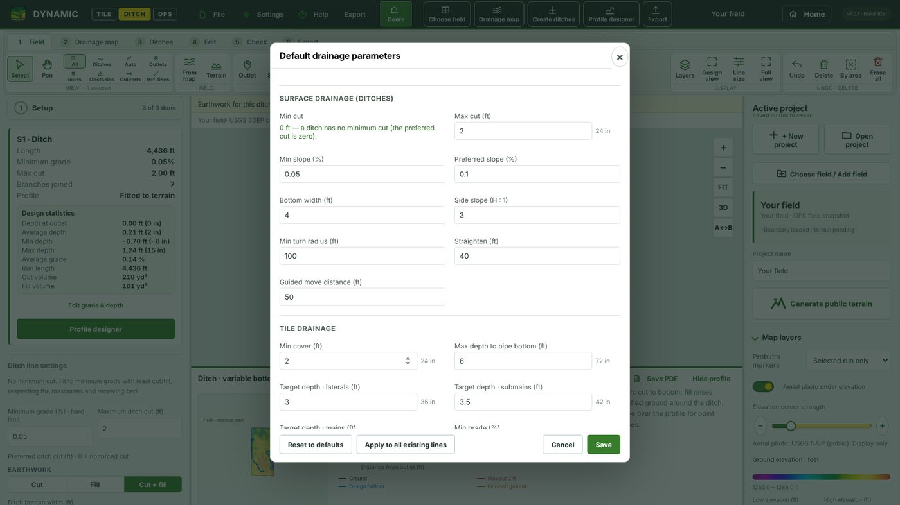Switch to Full view
900x505 pixels.
766,68
